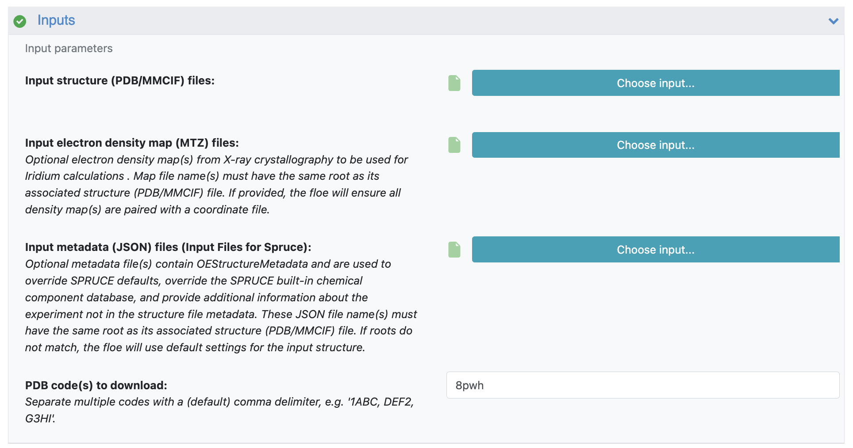Image resolution: width=853 pixels, height=448 pixels.
Task: Click the Inputs section title
Action: 56,20
